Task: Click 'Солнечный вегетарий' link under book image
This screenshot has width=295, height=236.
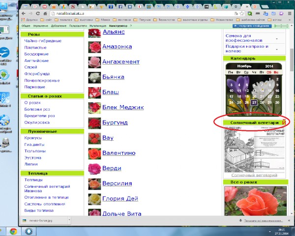Action: pos(254,175)
